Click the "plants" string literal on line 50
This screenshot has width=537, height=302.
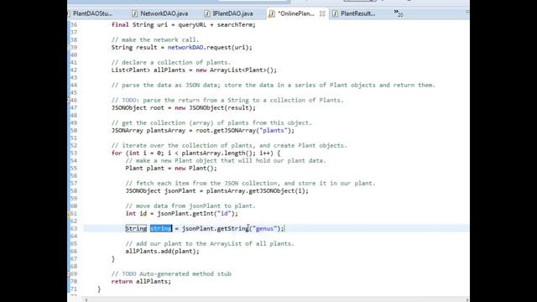(274, 131)
